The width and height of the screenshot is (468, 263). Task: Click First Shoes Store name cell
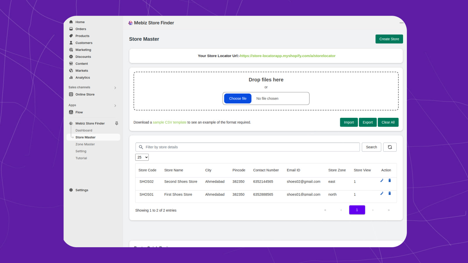pyautogui.click(x=178, y=194)
